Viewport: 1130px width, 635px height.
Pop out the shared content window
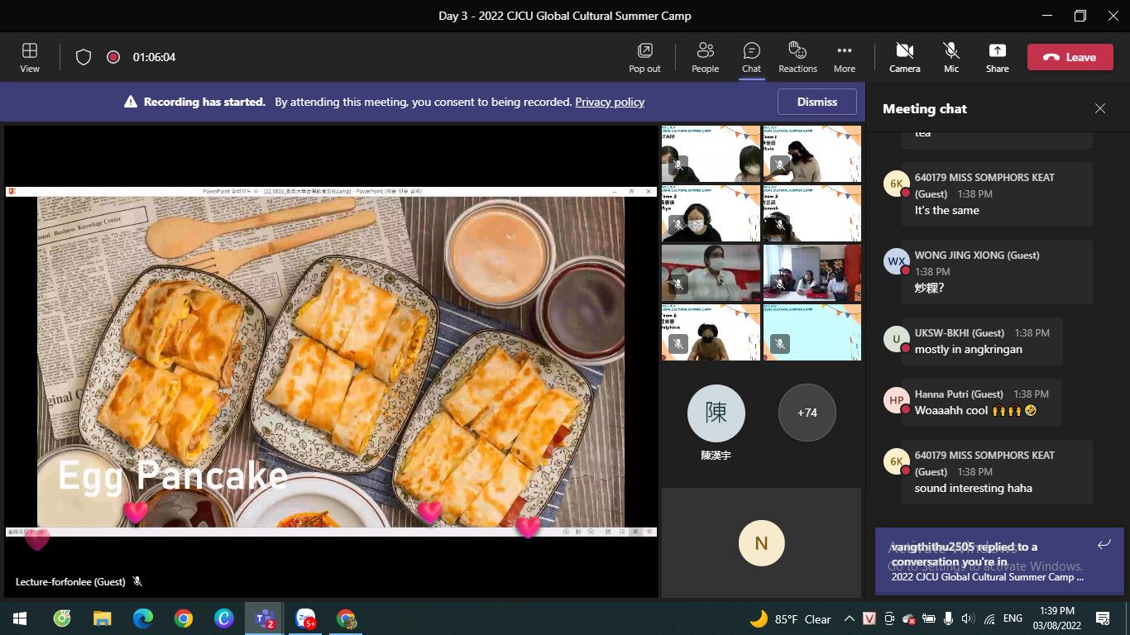[644, 57]
